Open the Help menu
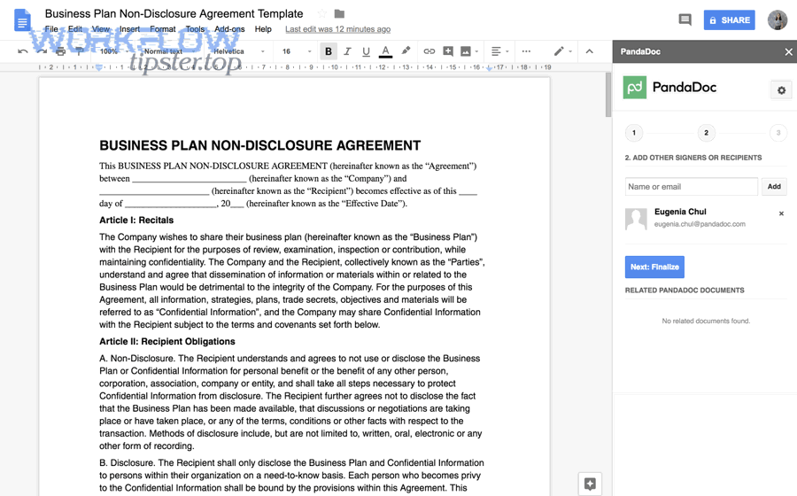 pos(263,29)
